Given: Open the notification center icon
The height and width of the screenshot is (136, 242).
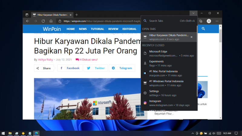Looking at the screenshot, I should pos(236,133).
